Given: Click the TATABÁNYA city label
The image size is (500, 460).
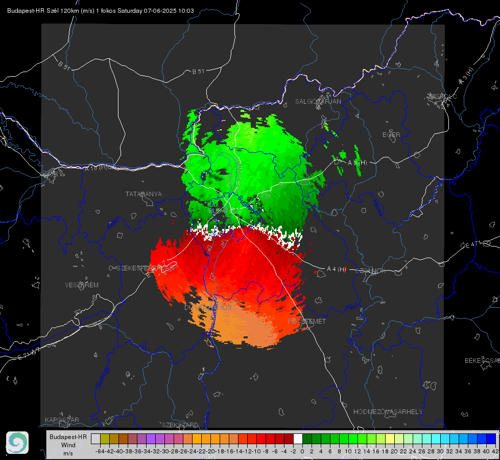Looking at the screenshot, I should 144,194.
